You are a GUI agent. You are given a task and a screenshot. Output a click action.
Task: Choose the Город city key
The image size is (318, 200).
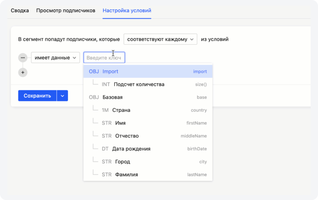pos(122,162)
